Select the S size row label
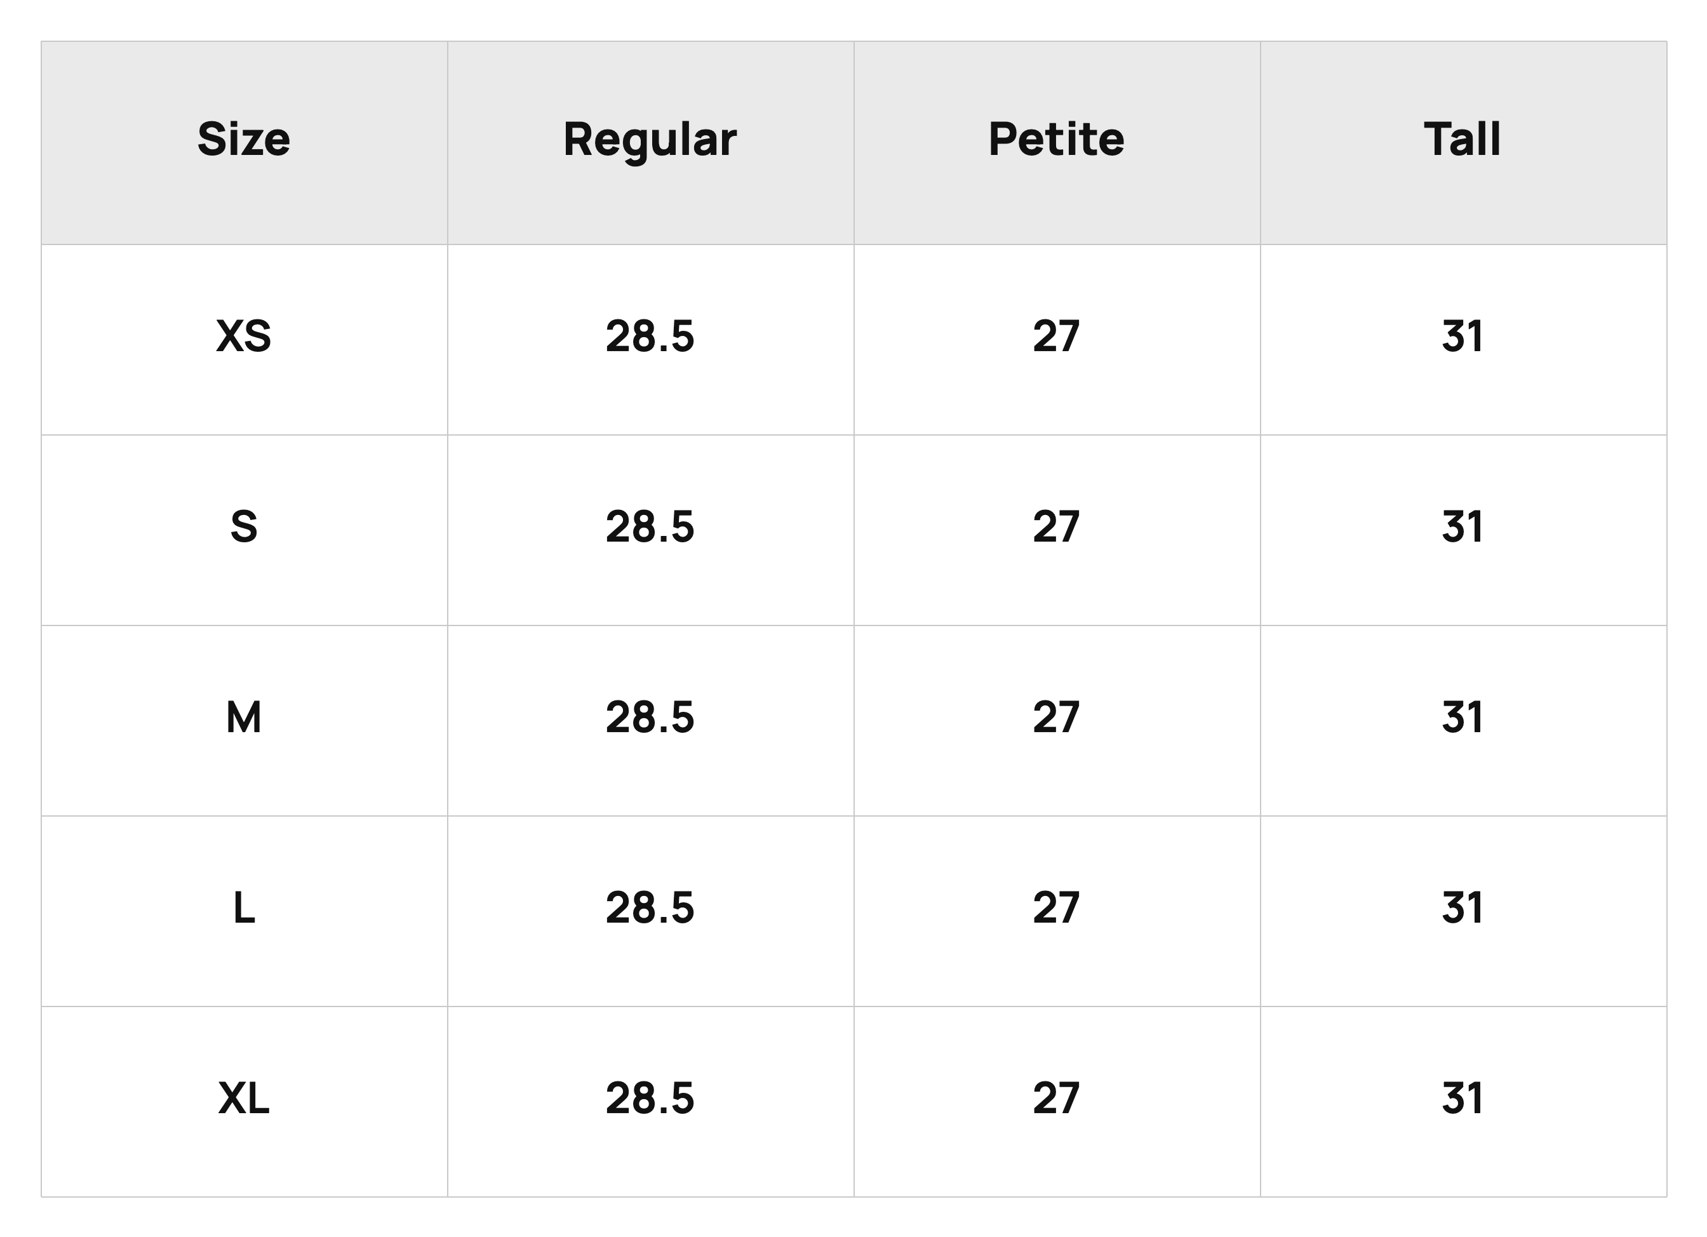This screenshot has width=1707, height=1237. [244, 526]
